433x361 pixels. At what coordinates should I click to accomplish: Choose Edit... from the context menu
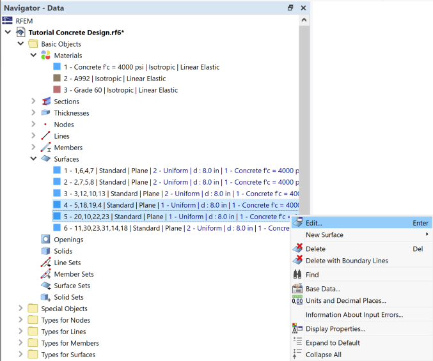coord(361,223)
